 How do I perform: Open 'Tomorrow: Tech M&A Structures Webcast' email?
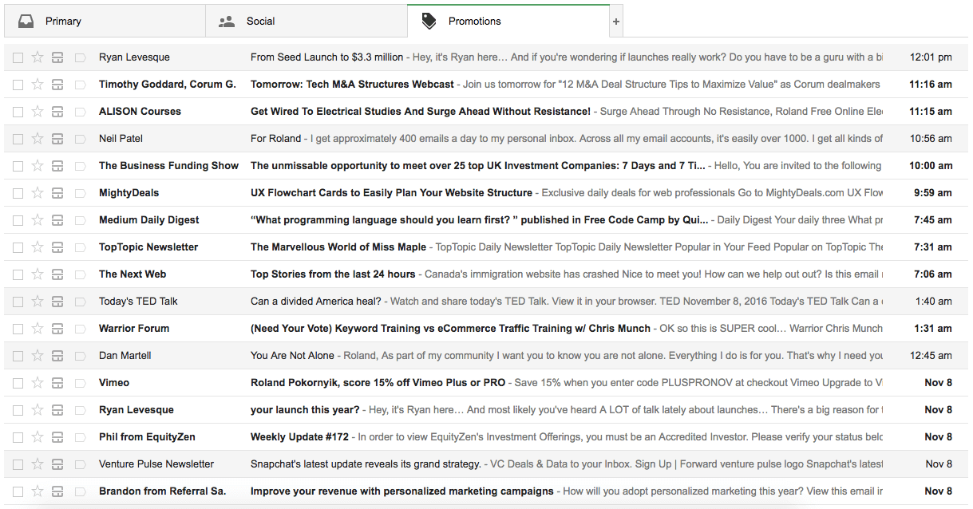352,85
